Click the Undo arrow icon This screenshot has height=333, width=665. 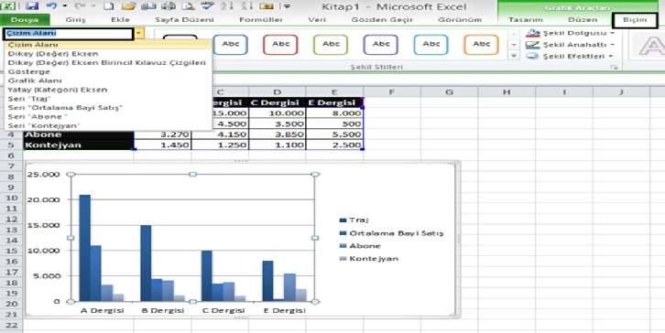(51, 6)
